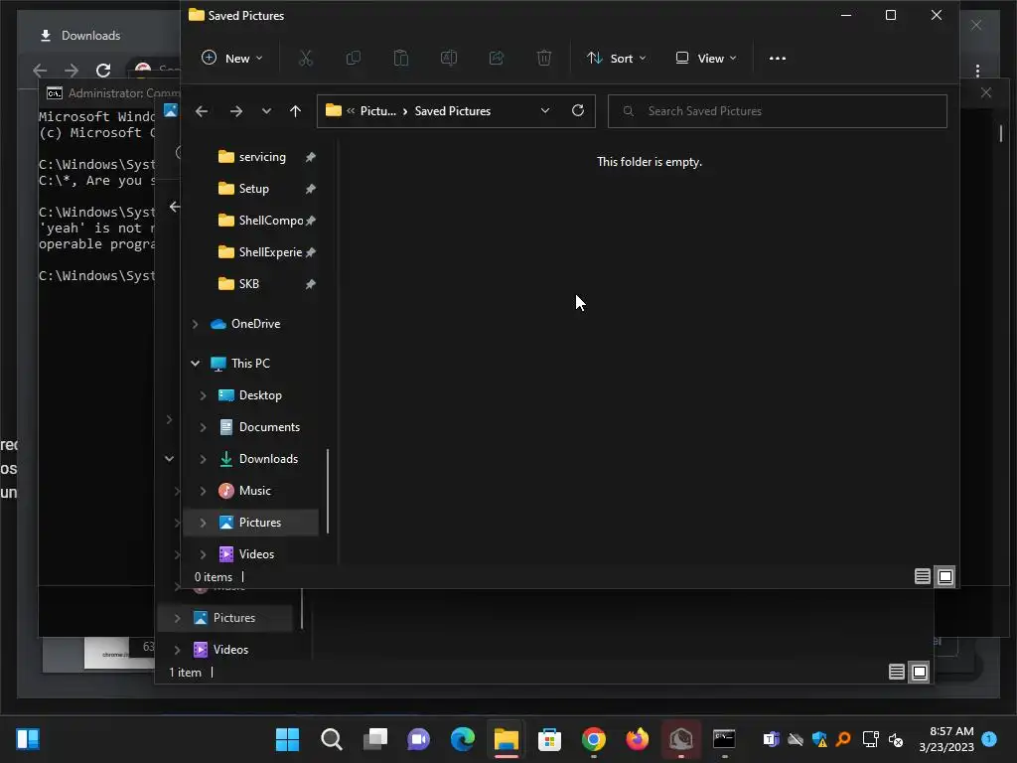Open Firefox from the taskbar
Screen dimensions: 1017x763
637,739
